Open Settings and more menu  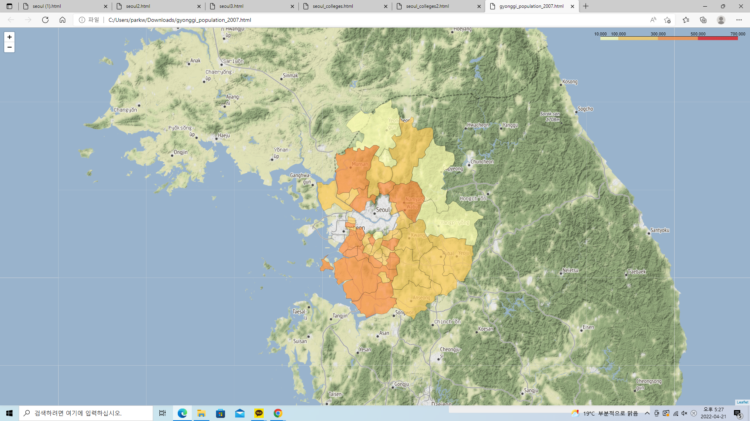pos(739,20)
